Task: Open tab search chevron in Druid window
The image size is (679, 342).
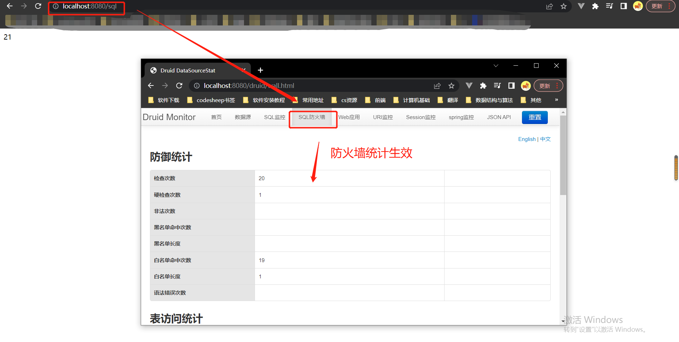Action: click(496, 66)
